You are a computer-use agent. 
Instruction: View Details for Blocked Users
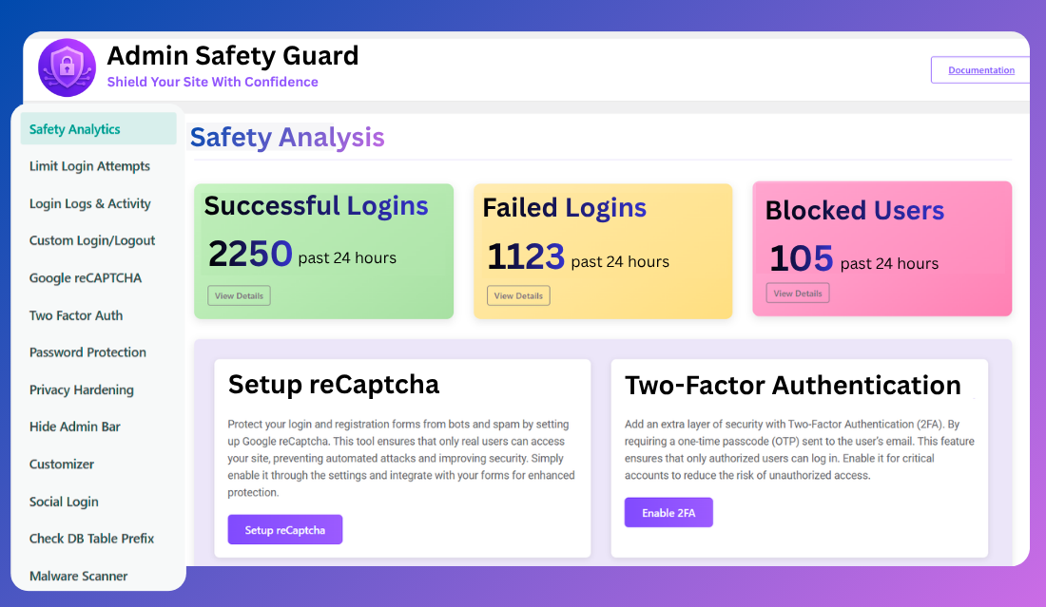[x=797, y=293]
